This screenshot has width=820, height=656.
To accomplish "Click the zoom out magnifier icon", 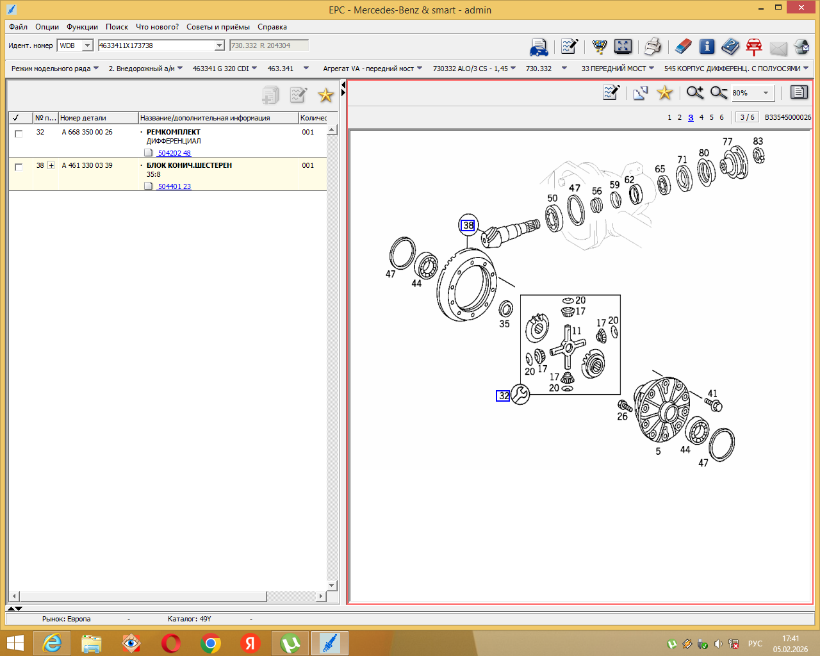I will pyautogui.click(x=718, y=93).
